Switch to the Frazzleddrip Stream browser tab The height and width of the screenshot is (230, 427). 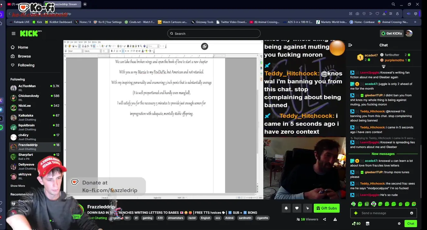coord(62,4)
